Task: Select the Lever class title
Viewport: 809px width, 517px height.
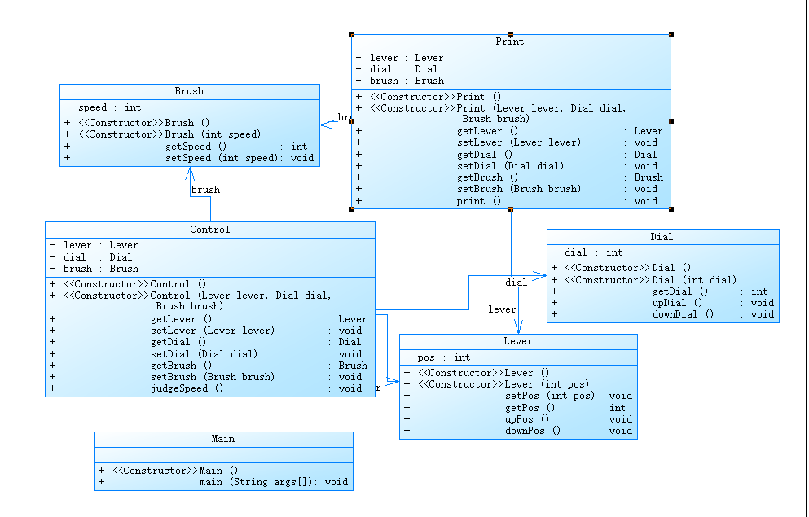Action: [x=518, y=341]
